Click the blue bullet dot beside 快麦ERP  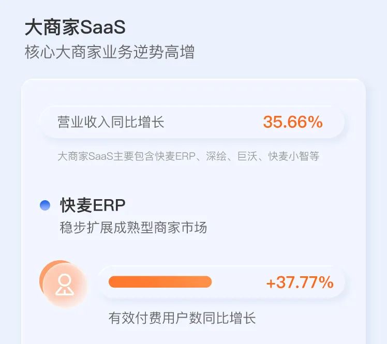(45, 205)
